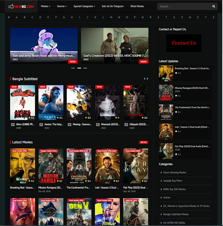The width and height of the screenshot is (223, 226).
Task: Open The Continental poster in Latest Movies
Action: pos(79,166)
